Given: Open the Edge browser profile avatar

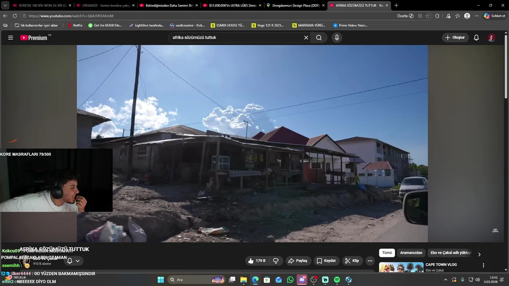Looking at the screenshot, I should click(467, 16).
